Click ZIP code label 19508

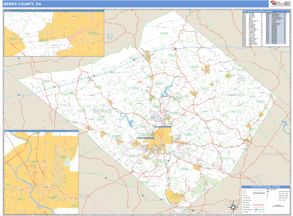pos(184,169)
